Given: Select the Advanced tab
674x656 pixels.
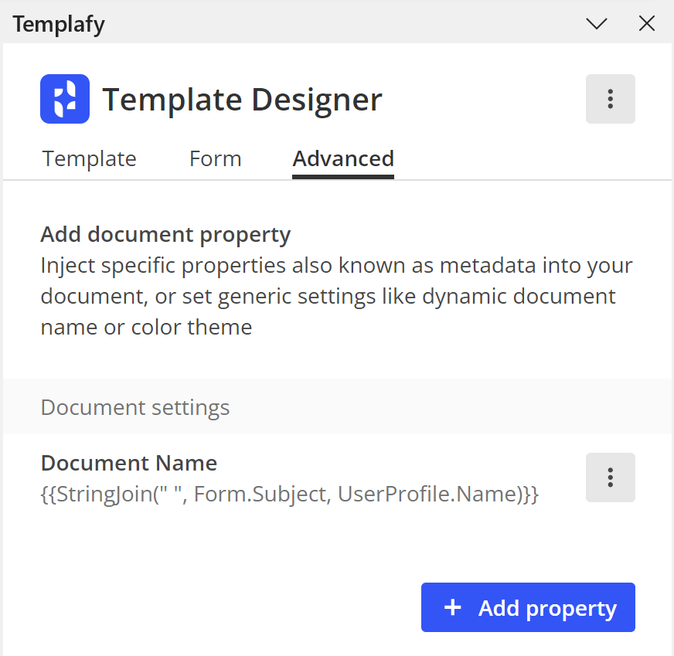Looking at the screenshot, I should coord(343,159).
